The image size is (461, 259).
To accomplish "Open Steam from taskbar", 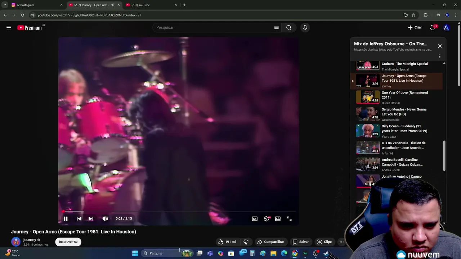I will click(326, 253).
